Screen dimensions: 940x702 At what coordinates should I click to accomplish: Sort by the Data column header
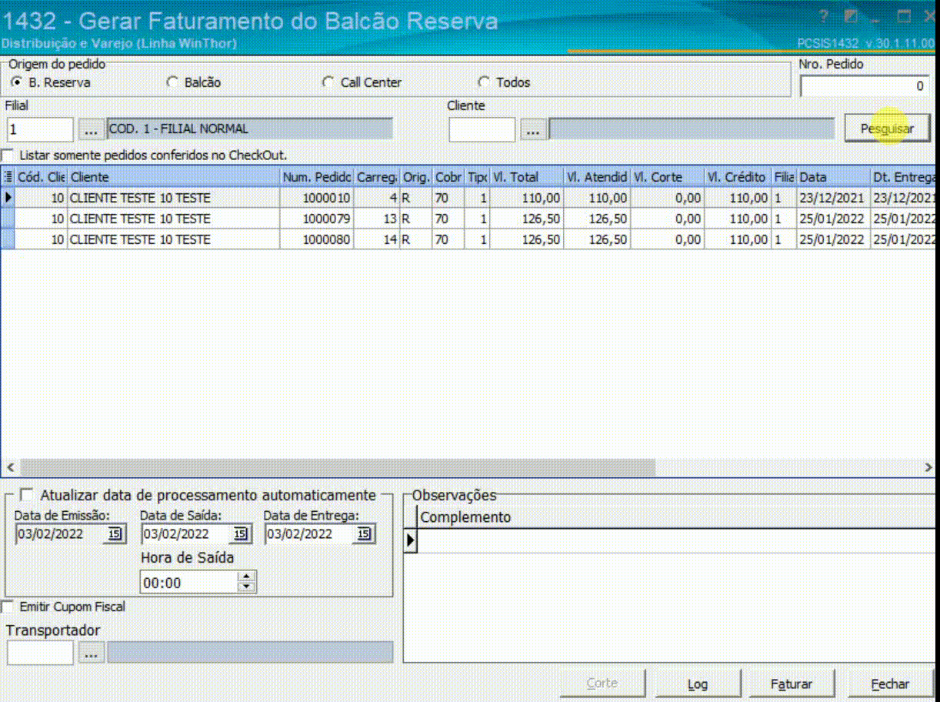pos(833,177)
